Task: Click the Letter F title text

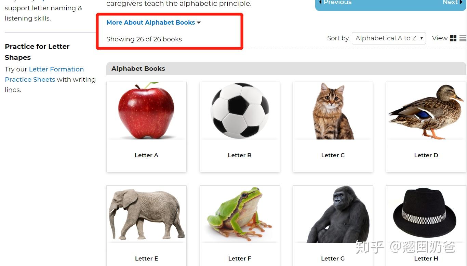Action: point(240,258)
